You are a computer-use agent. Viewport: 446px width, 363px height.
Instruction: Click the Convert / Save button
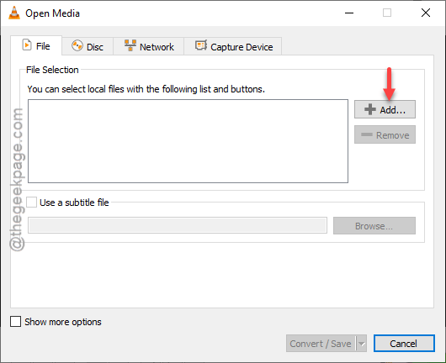tap(321, 344)
